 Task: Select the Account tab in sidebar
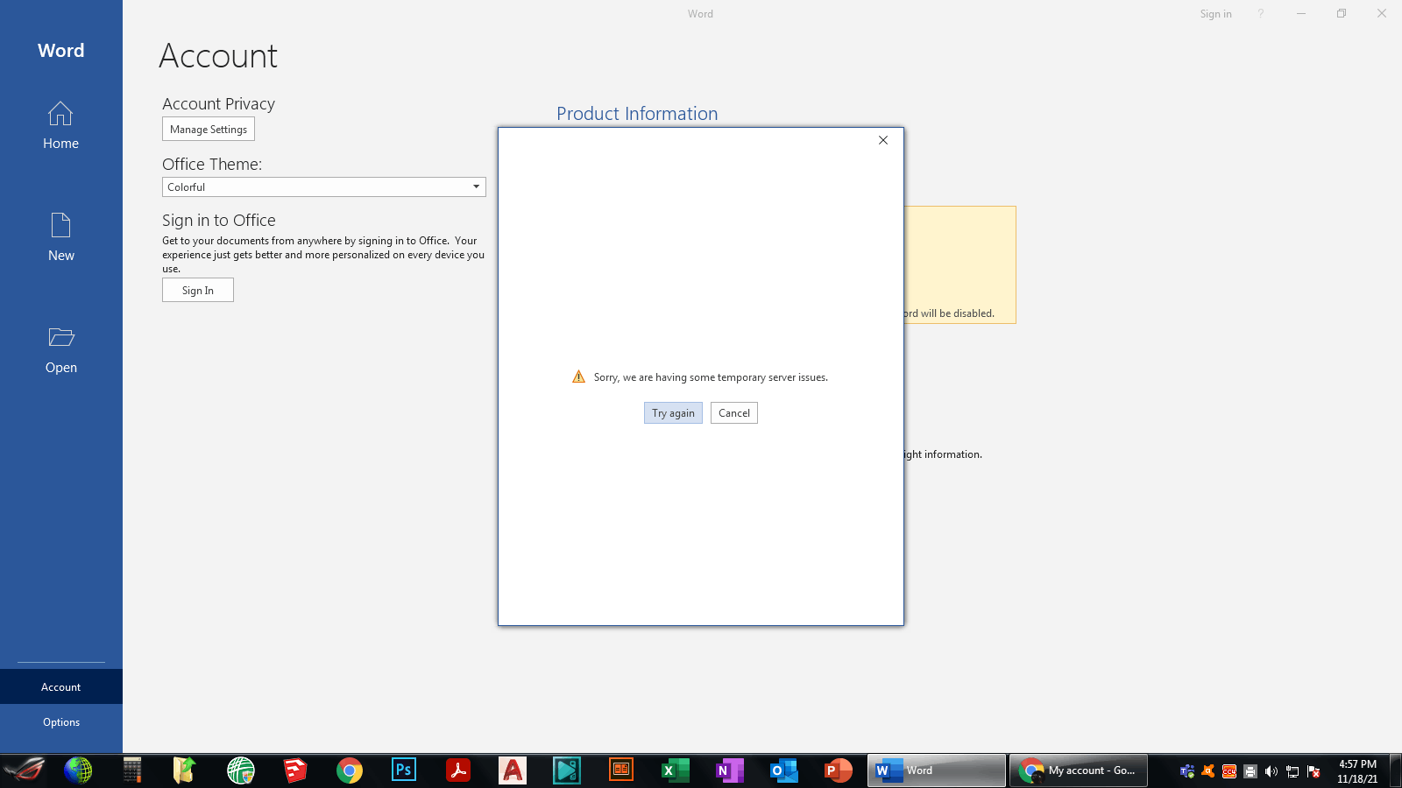point(60,687)
